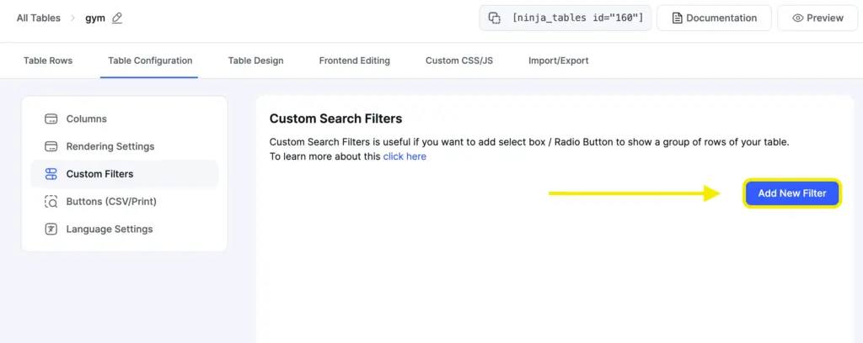Click the Columns sidebar icon
Viewport: 863px width, 343px height.
click(x=51, y=119)
